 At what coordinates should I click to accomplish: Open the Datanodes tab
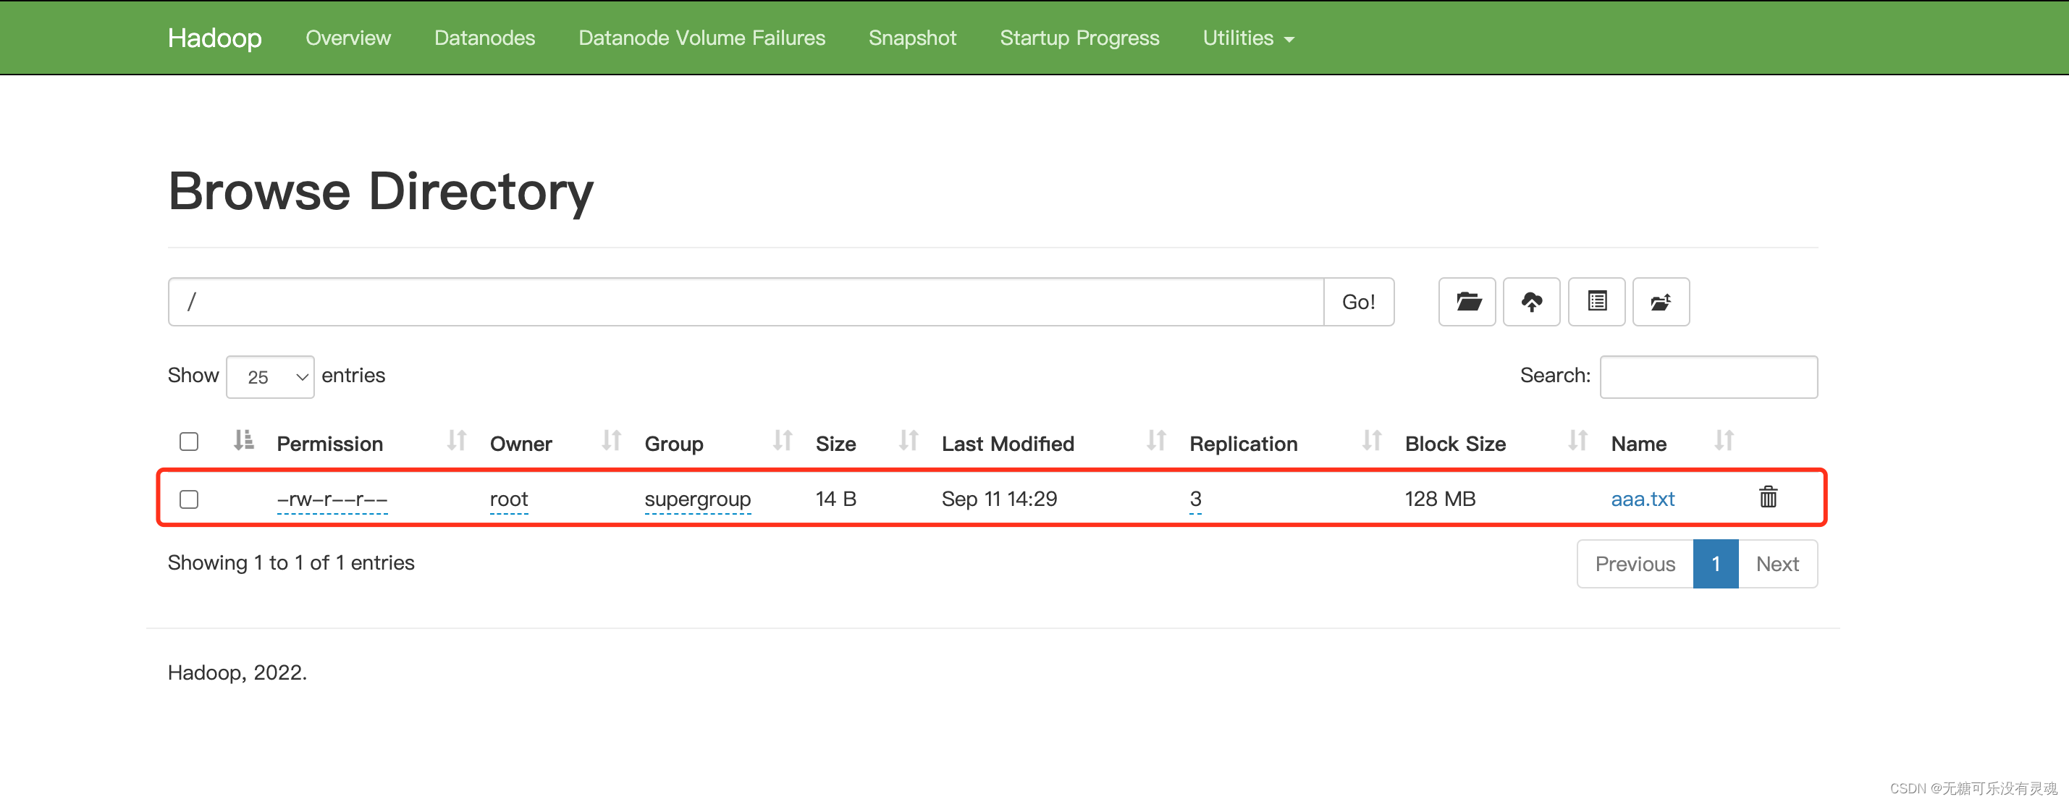484,38
